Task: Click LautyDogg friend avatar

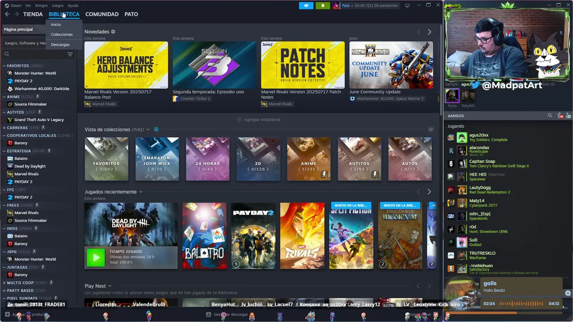Action: coord(462,190)
